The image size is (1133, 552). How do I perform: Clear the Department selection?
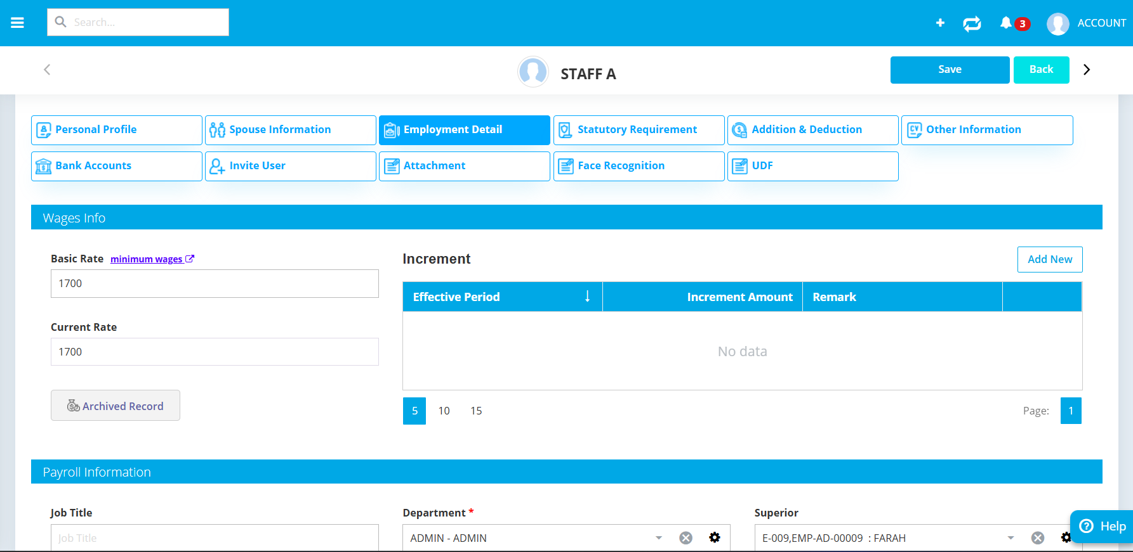point(686,538)
